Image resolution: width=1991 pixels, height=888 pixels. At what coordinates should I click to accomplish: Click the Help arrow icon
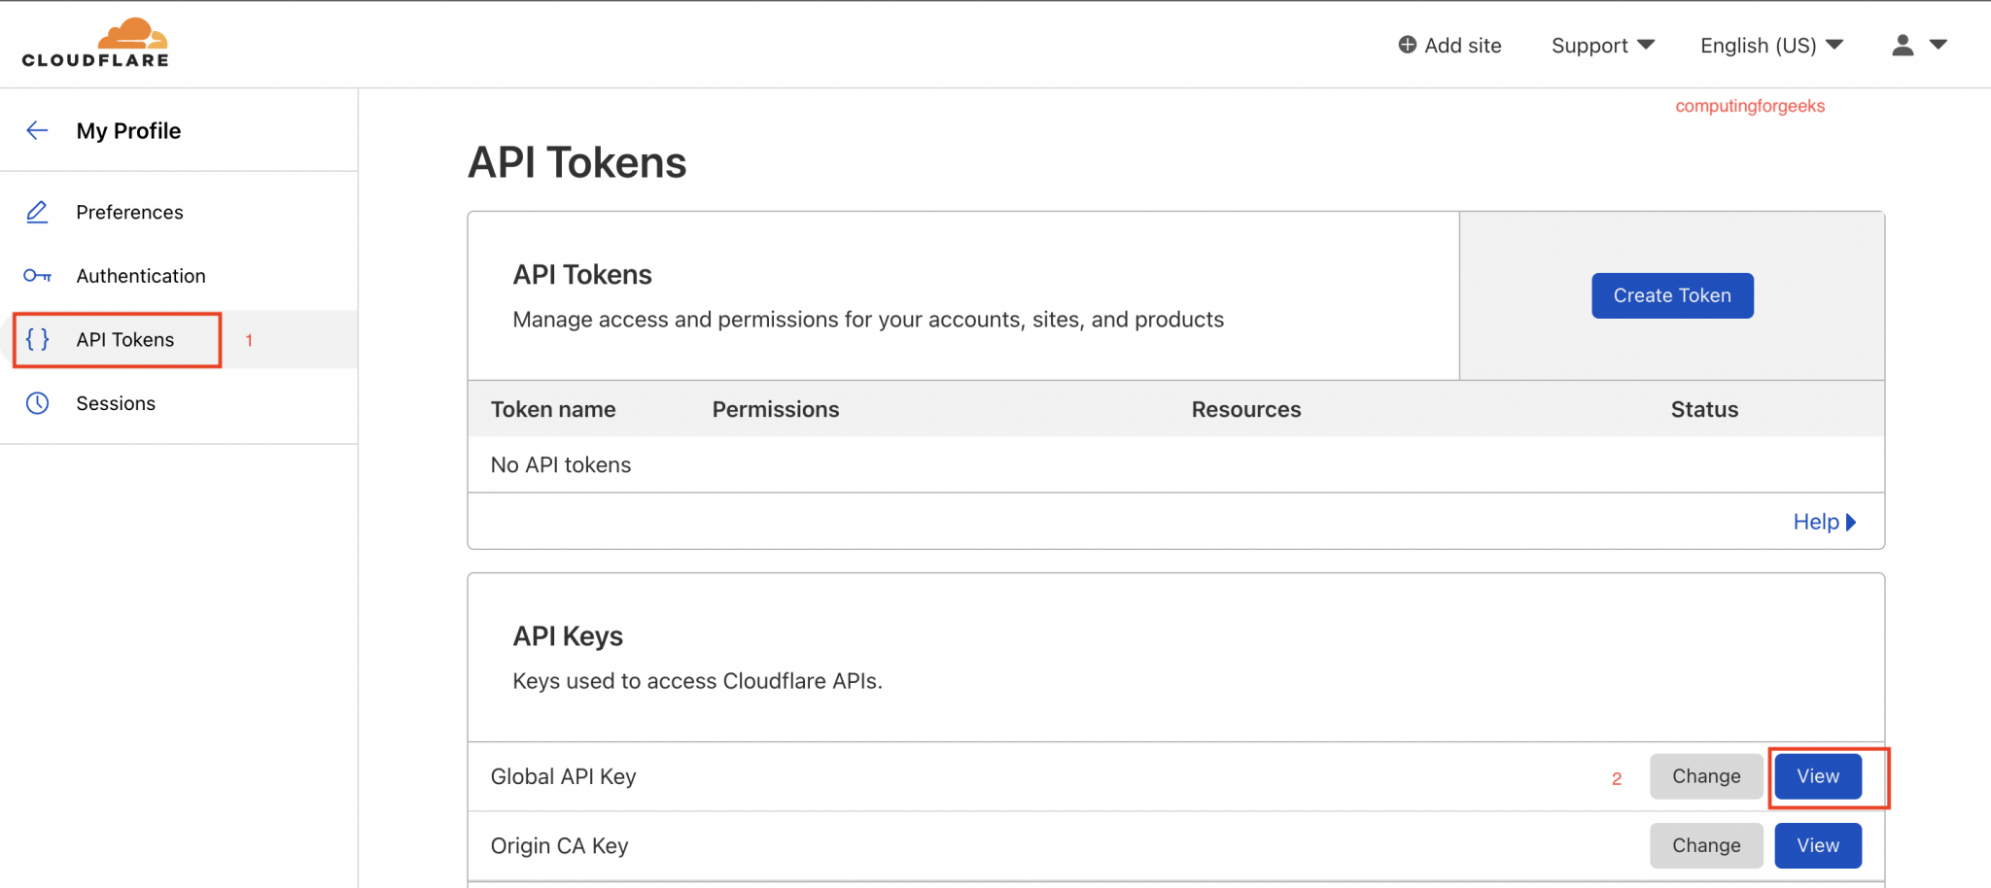click(x=1852, y=522)
